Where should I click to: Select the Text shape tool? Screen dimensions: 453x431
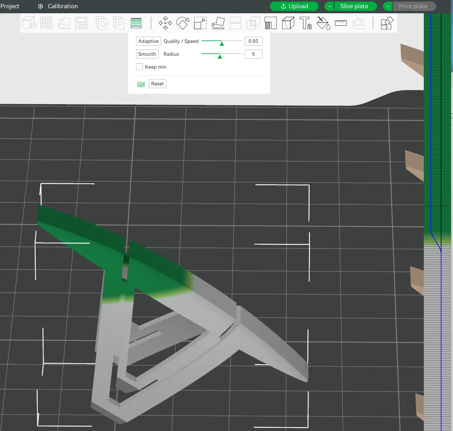(x=305, y=23)
